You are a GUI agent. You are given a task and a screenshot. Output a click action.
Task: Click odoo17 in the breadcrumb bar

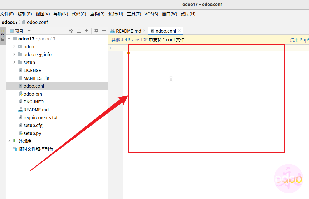click(x=10, y=22)
